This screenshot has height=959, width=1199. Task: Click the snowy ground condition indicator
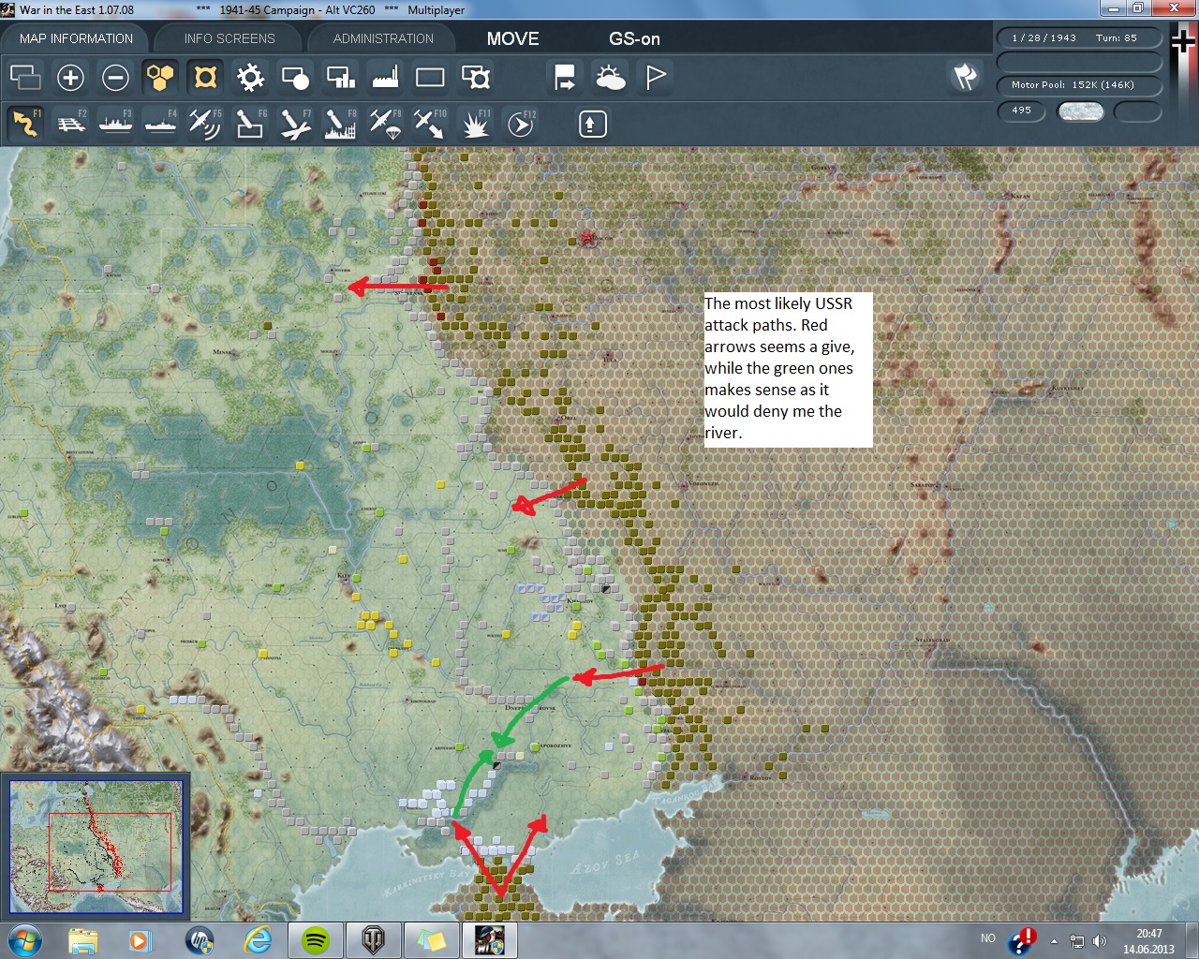[1080, 111]
